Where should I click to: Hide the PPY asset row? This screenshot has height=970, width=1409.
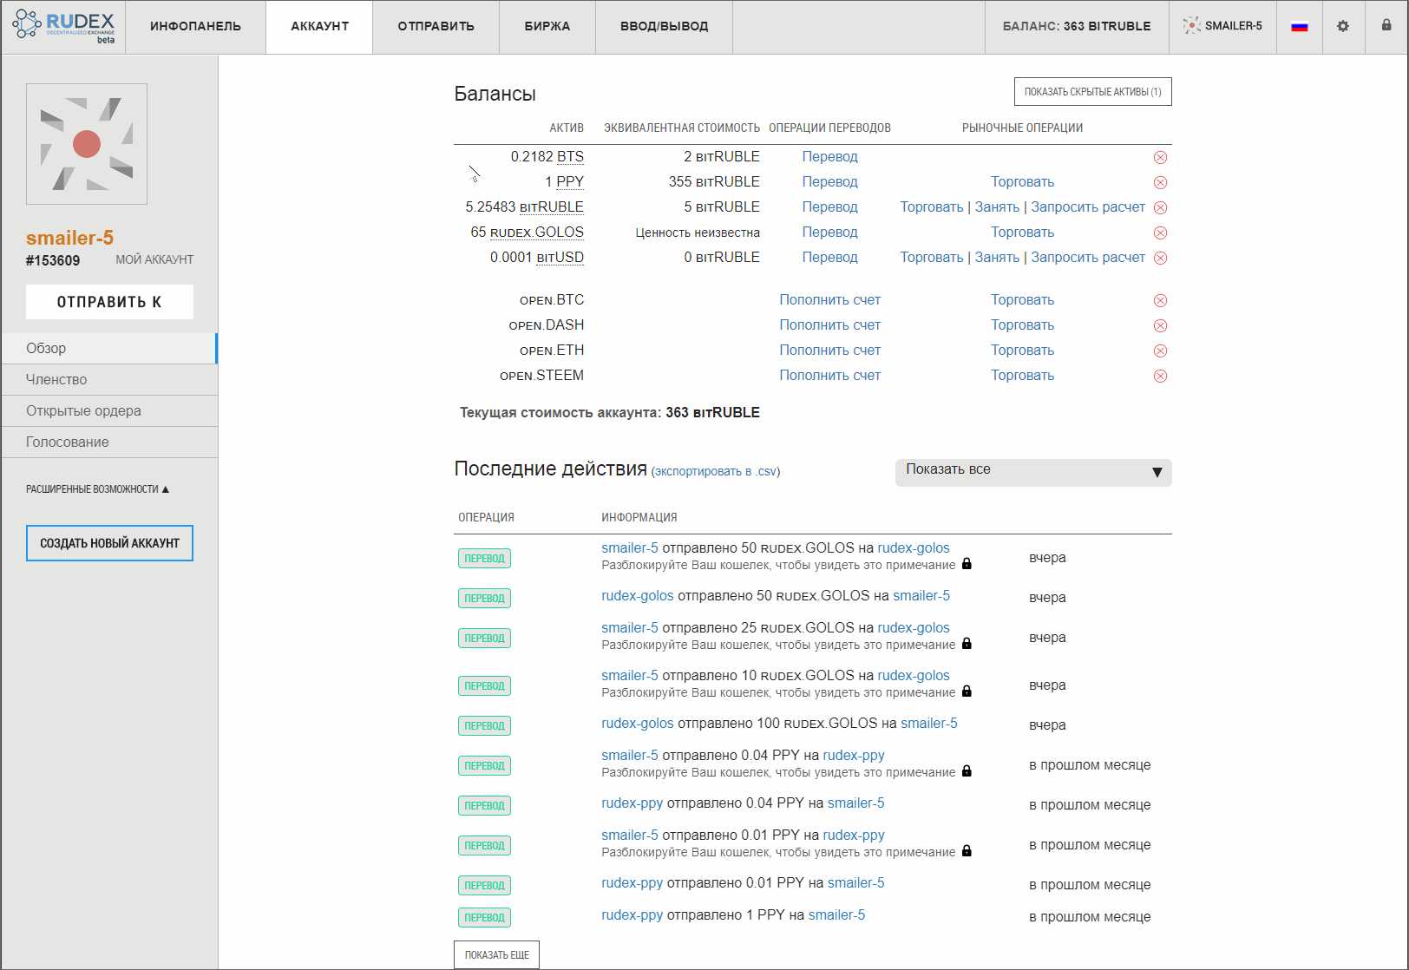(1160, 182)
